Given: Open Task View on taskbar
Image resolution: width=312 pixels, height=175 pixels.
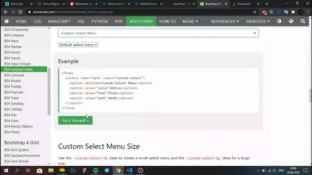Looking at the screenshot, I should [x=28, y=171].
